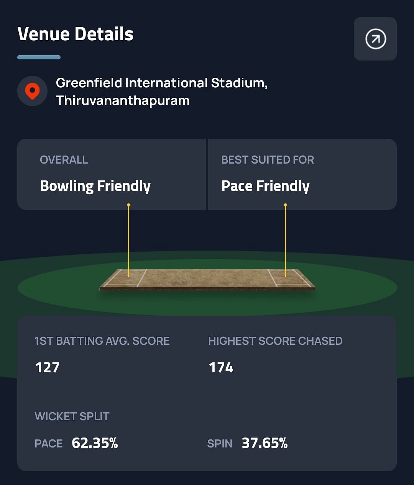This screenshot has width=414, height=485.
Task: Click the Venue Details heading
Action: tap(76, 34)
